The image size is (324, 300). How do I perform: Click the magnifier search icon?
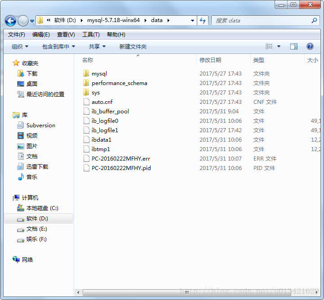(314, 21)
